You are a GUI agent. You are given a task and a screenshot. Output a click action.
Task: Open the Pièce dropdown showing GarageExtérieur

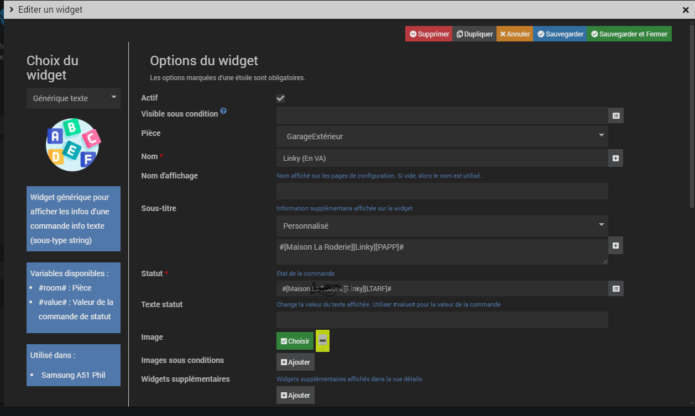[x=442, y=136]
